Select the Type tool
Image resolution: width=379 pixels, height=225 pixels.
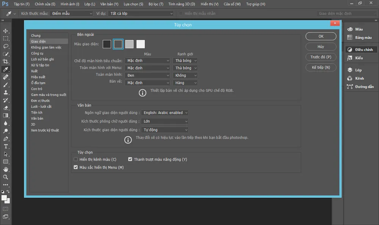point(6,146)
